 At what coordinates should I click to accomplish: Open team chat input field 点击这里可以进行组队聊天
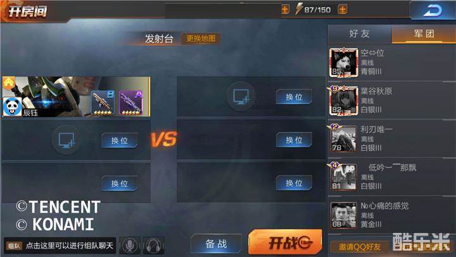60,246
